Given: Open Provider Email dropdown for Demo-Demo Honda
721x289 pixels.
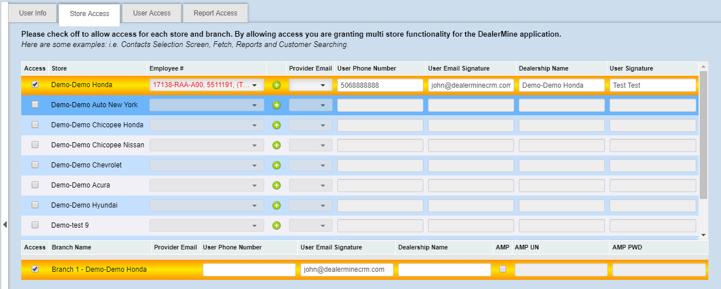Looking at the screenshot, I should pos(310,85).
